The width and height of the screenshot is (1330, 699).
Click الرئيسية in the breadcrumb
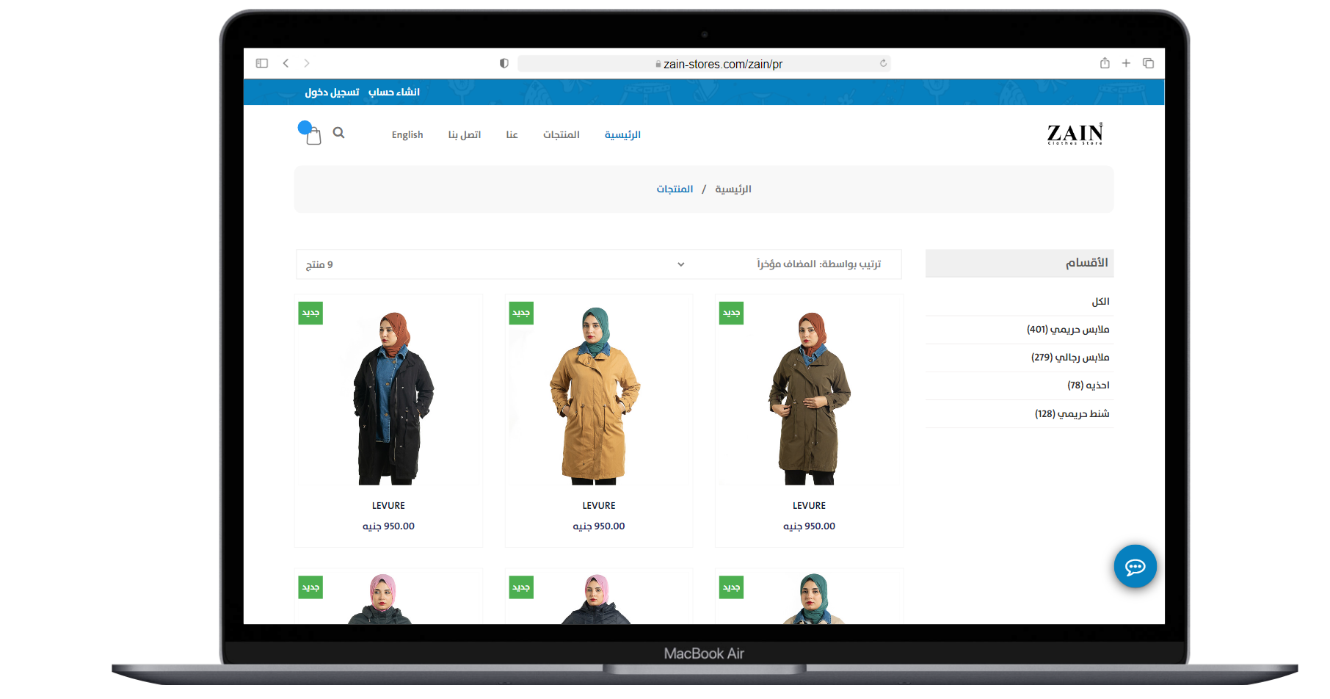pyautogui.click(x=733, y=189)
